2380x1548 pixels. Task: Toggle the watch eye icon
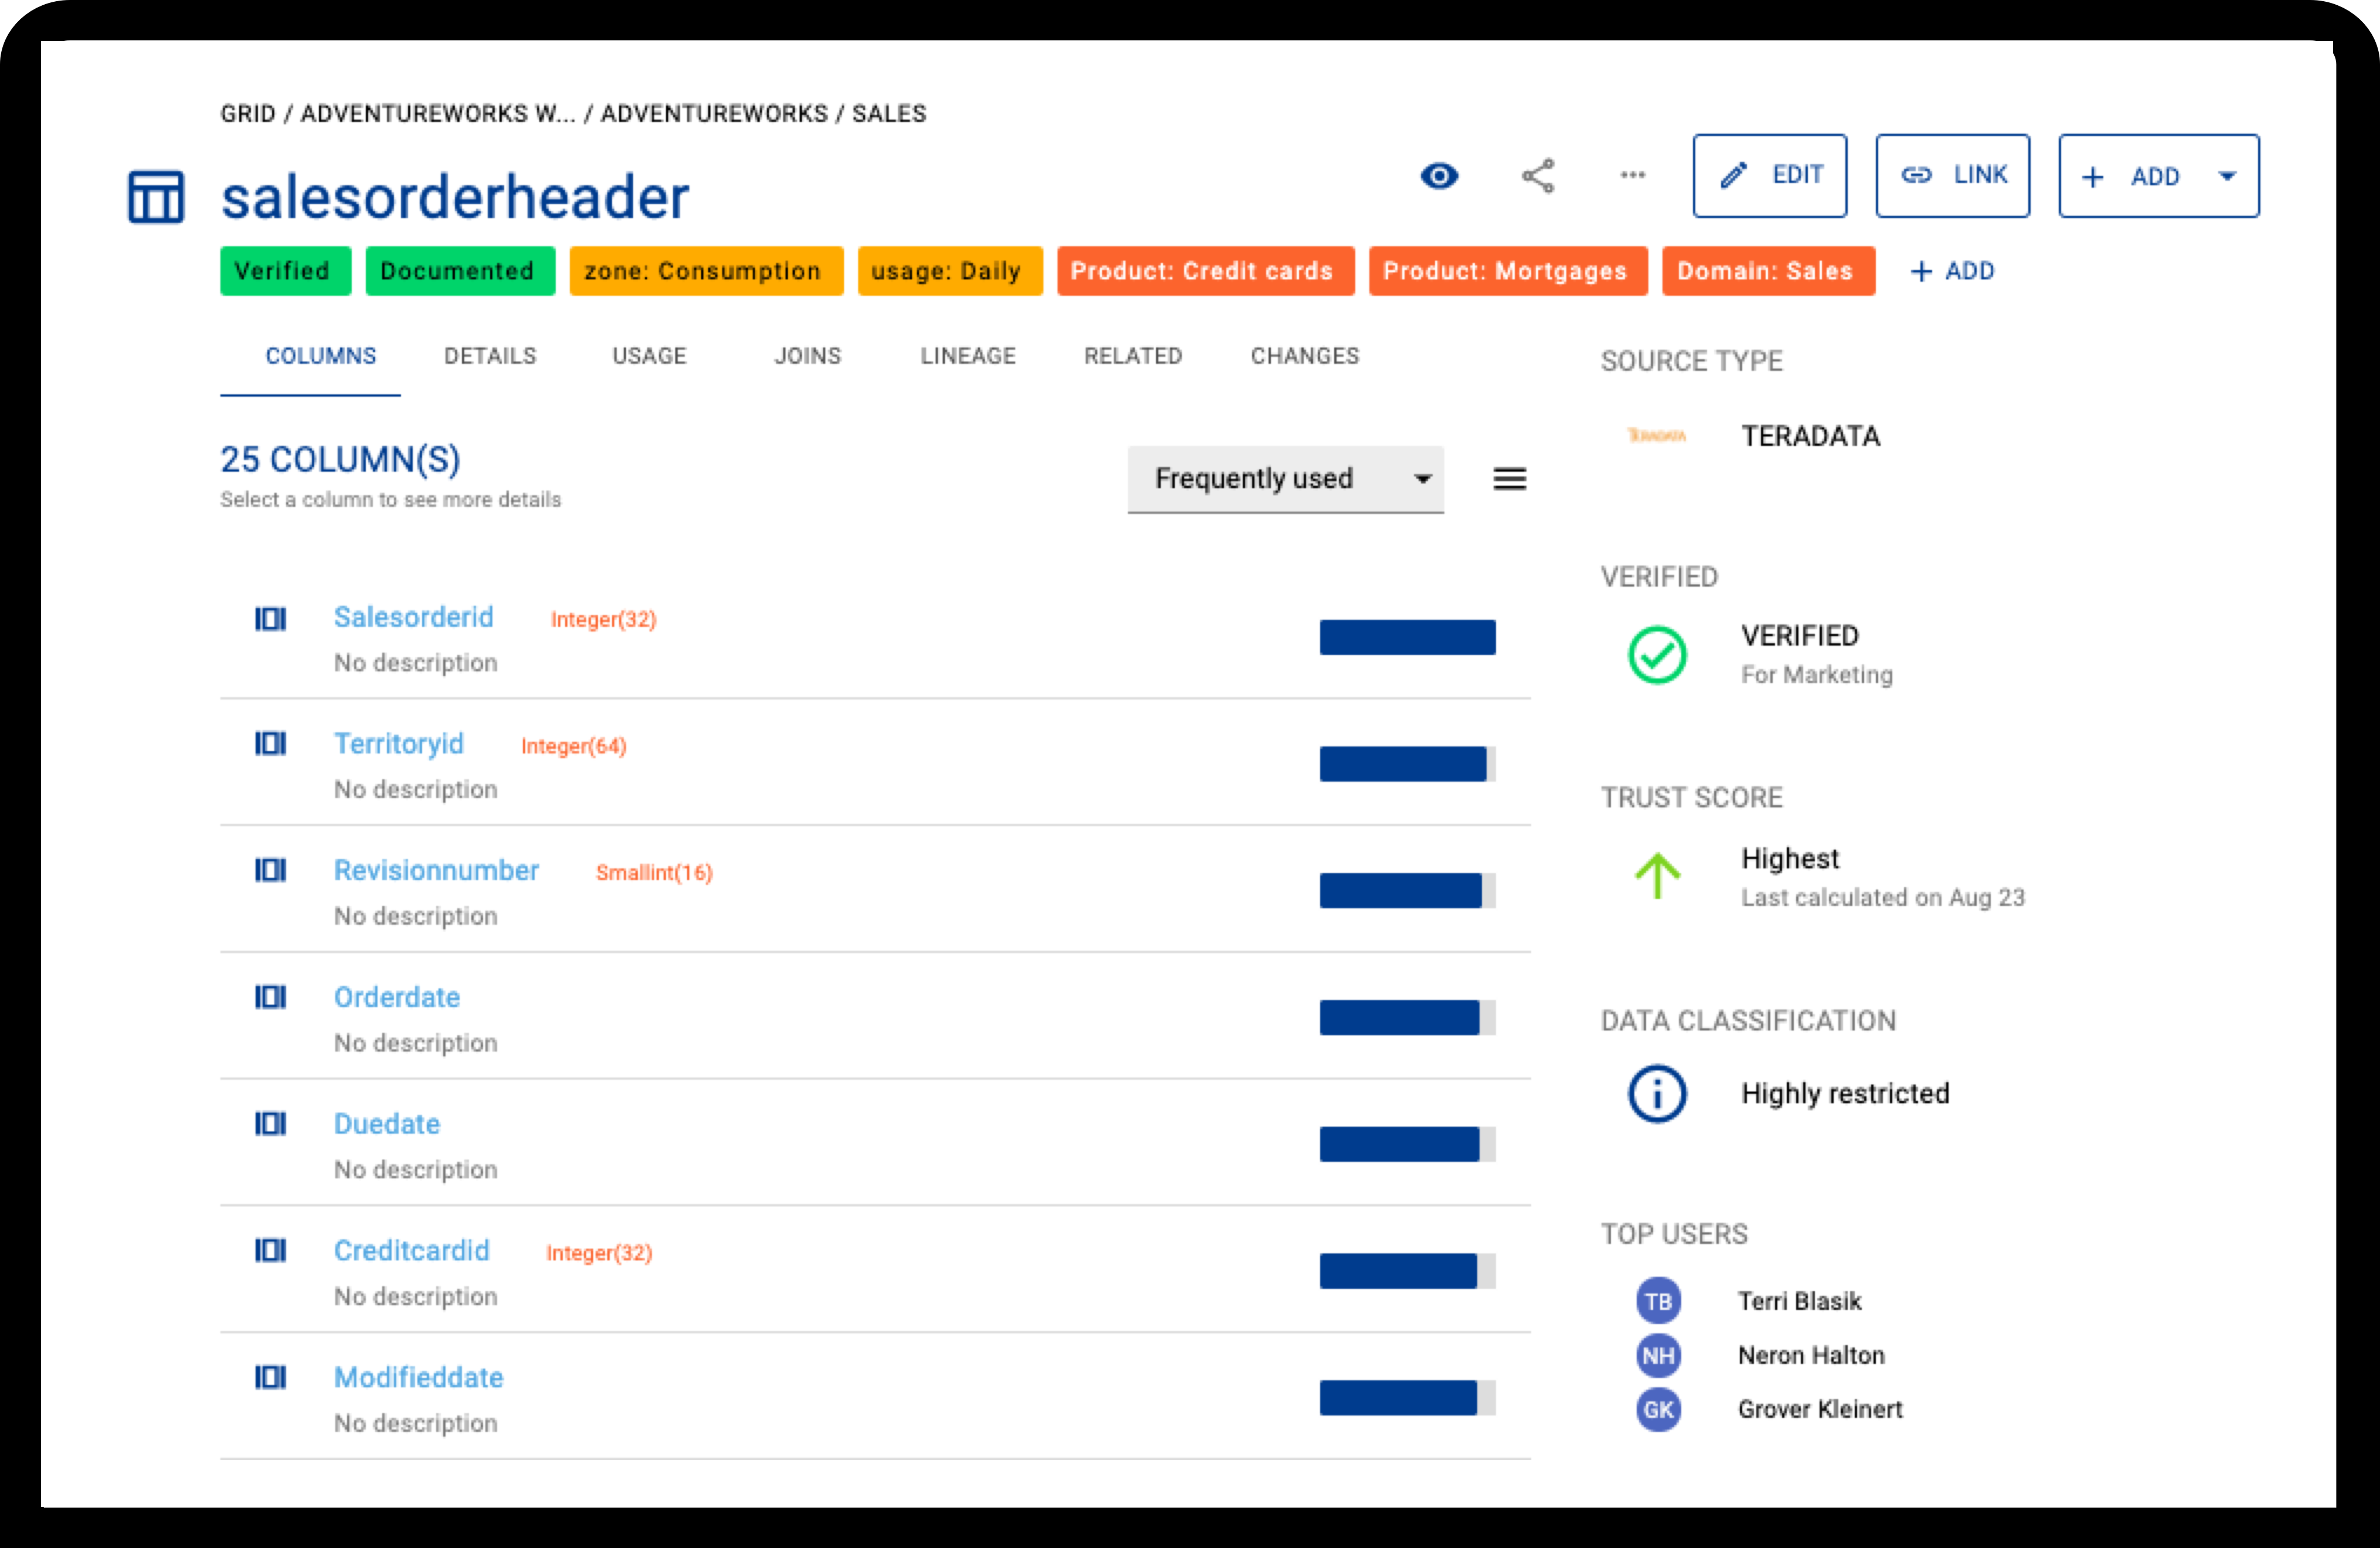pos(1439,176)
